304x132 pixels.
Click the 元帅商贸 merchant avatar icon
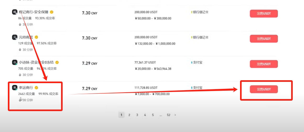coord(15,37)
